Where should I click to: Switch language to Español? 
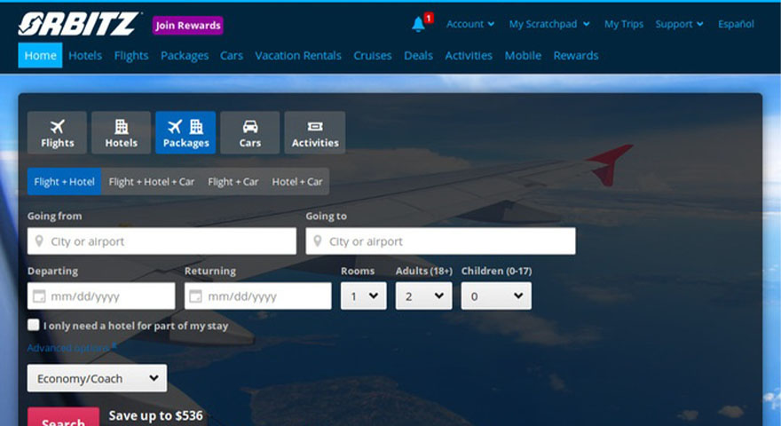pyautogui.click(x=736, y=24)
